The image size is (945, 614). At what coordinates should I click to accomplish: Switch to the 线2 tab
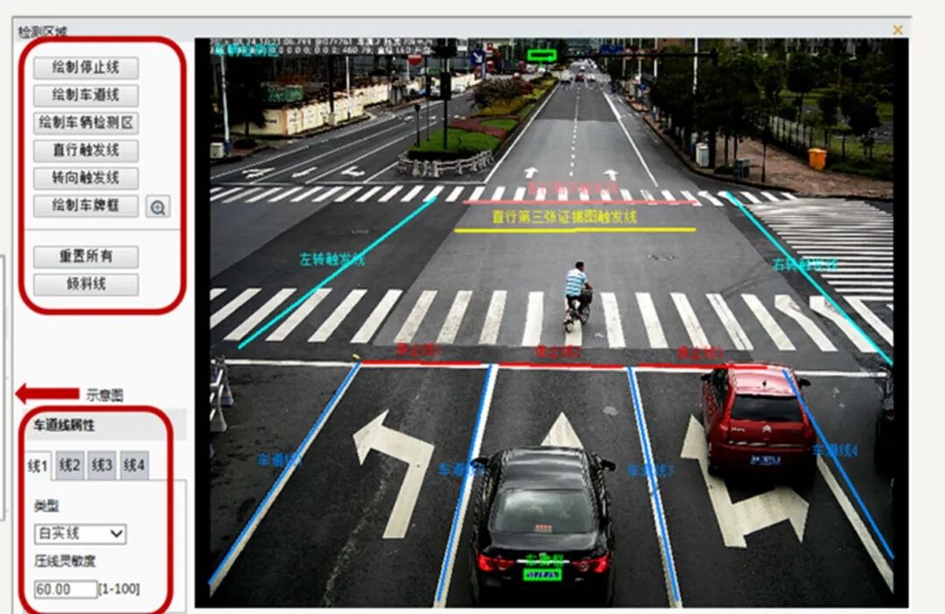pos(70,465)
